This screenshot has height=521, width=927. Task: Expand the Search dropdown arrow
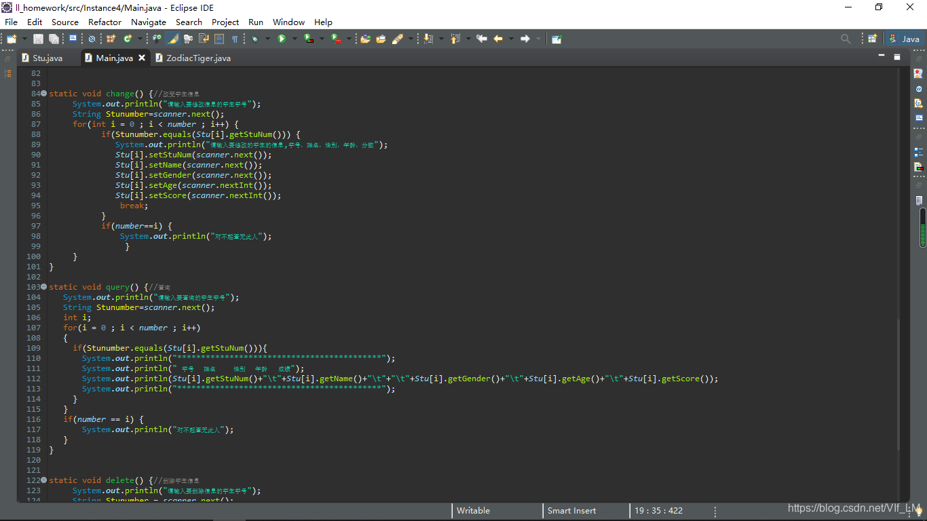pos(411,39)
